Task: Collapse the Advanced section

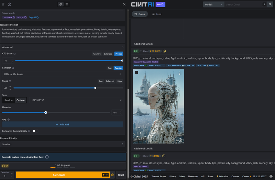Action: point(122,47)
